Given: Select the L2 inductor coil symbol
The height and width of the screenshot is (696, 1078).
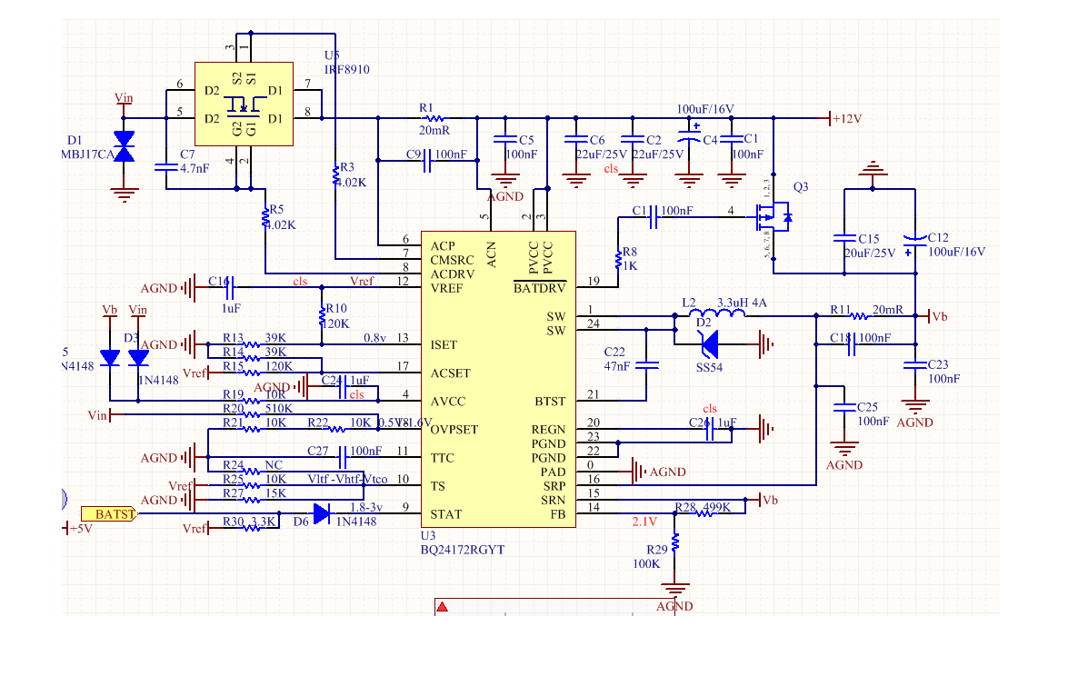Looking at the screenshot, I should 717,313.
